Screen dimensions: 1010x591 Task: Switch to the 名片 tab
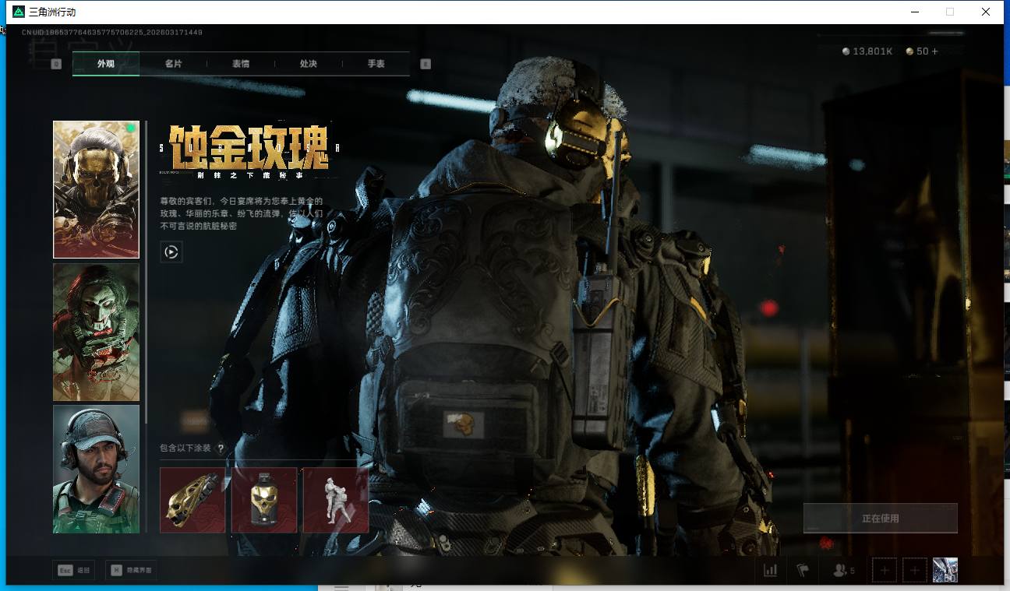click(173, 64)
